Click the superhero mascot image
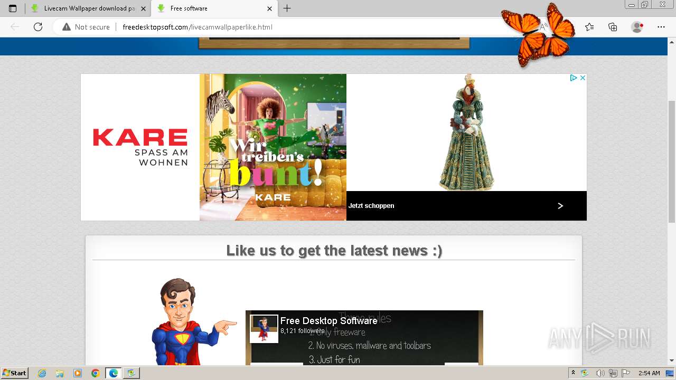Image resolution: width=676 pixels, height=380 pixels. coord(193,321)
